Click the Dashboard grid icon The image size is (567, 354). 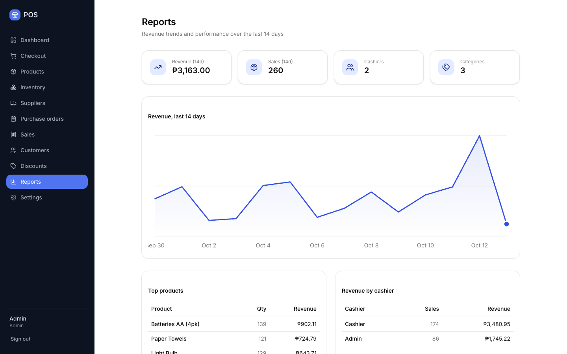[13, 40]
